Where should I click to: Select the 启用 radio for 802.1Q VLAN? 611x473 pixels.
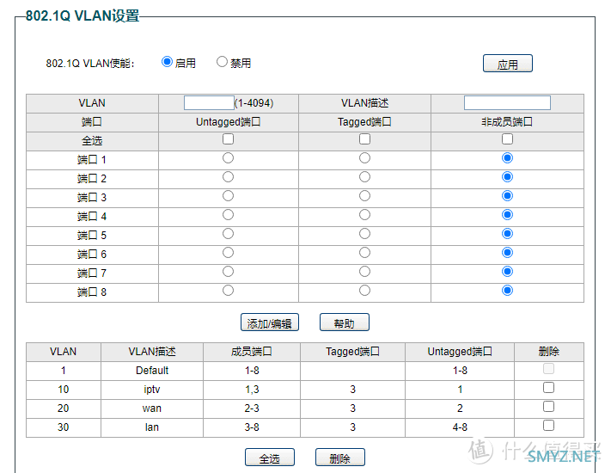pyautogui.click(x=167, y=62)
